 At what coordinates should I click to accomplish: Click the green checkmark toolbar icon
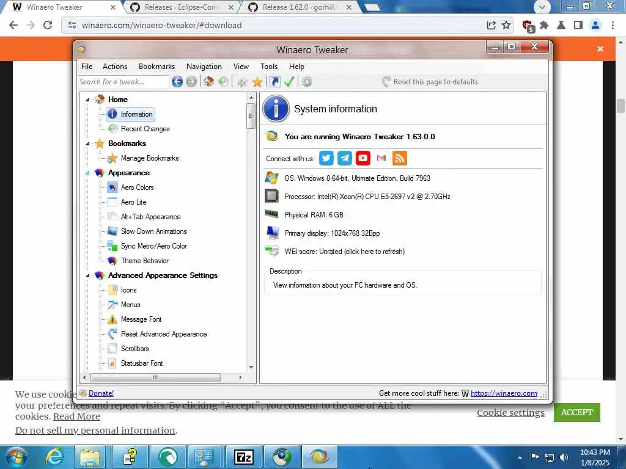(289, 82)
